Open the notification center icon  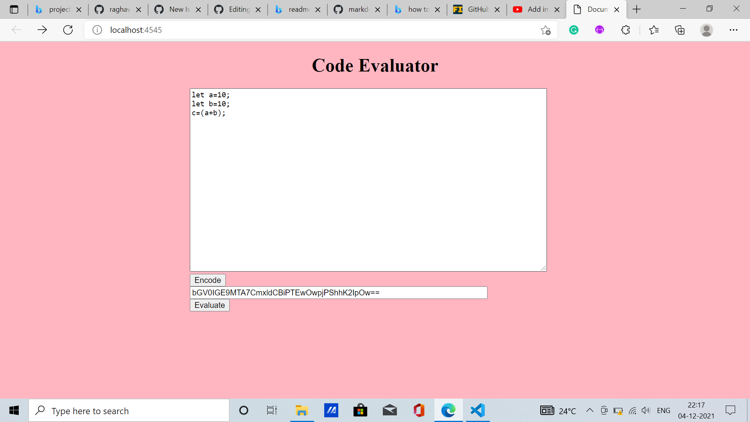pos(730,410)
